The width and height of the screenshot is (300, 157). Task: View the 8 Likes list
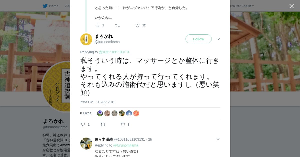[x=86, y=113]
